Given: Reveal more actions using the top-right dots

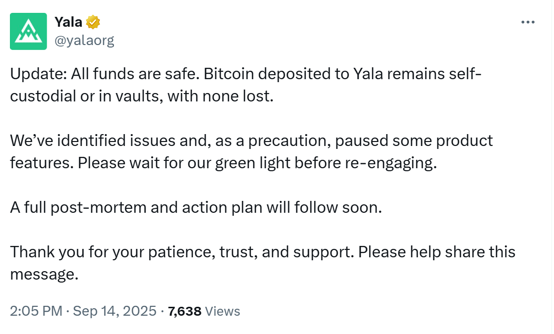Looking at the screenshot, I should coord(528,21).
